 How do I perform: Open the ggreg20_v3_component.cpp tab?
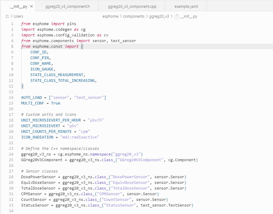coord(132,6)
